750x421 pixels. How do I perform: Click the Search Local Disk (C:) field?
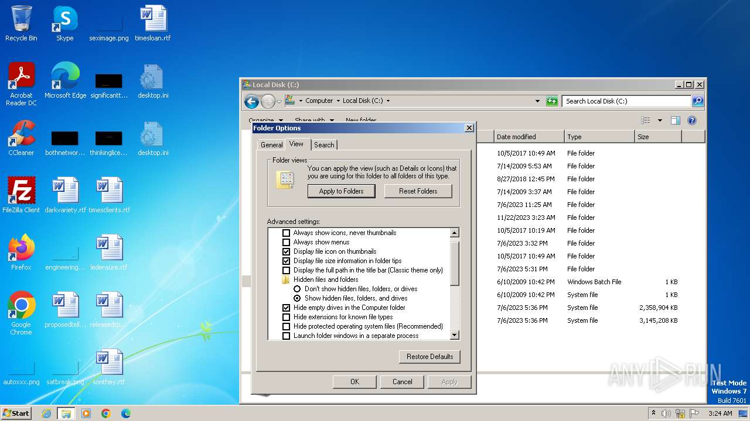[x=626, y=101]
